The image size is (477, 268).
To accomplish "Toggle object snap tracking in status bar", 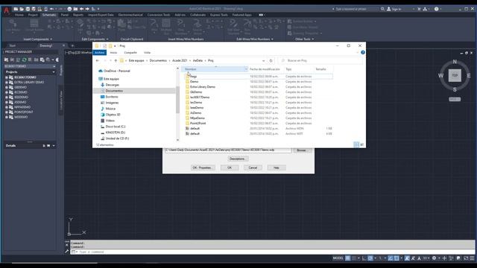I will pos(391,258).
